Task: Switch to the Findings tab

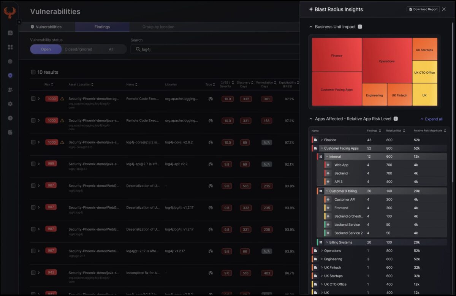Action: (x=102, y=27)
